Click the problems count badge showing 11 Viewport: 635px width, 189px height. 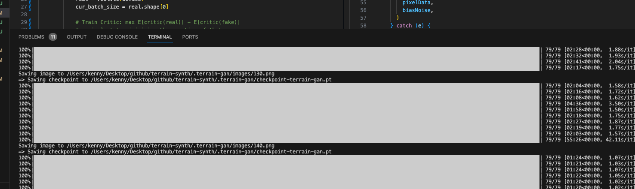(52, 37)
